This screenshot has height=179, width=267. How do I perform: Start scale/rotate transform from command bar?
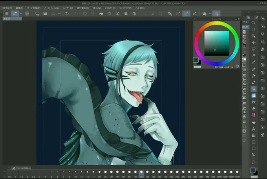109,14
